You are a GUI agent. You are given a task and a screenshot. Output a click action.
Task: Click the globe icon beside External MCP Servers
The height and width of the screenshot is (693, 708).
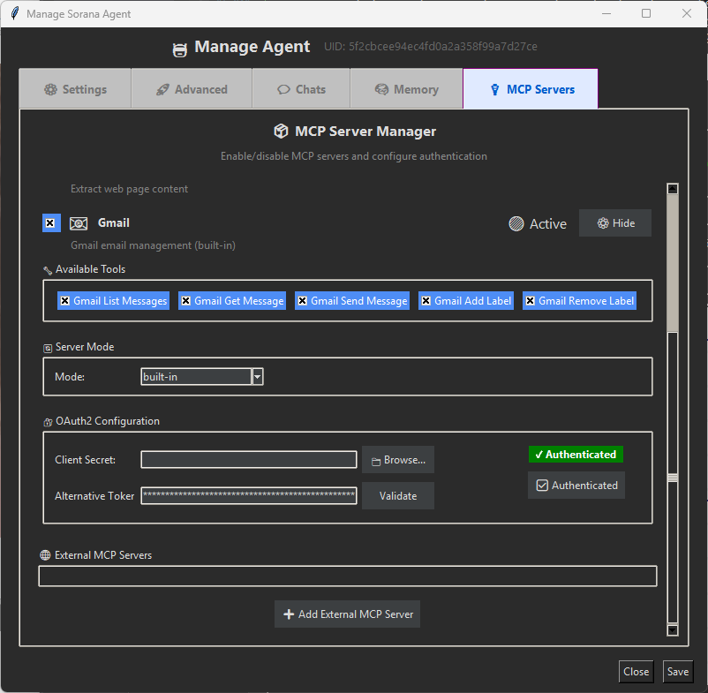(44, 554)
